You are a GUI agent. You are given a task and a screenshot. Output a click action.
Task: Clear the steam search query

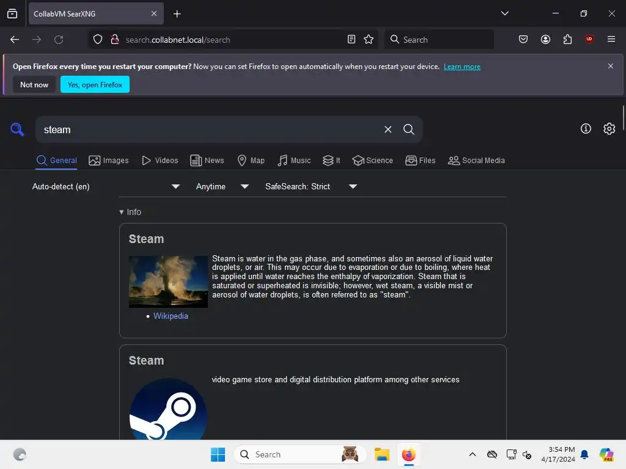pos(388,129)
